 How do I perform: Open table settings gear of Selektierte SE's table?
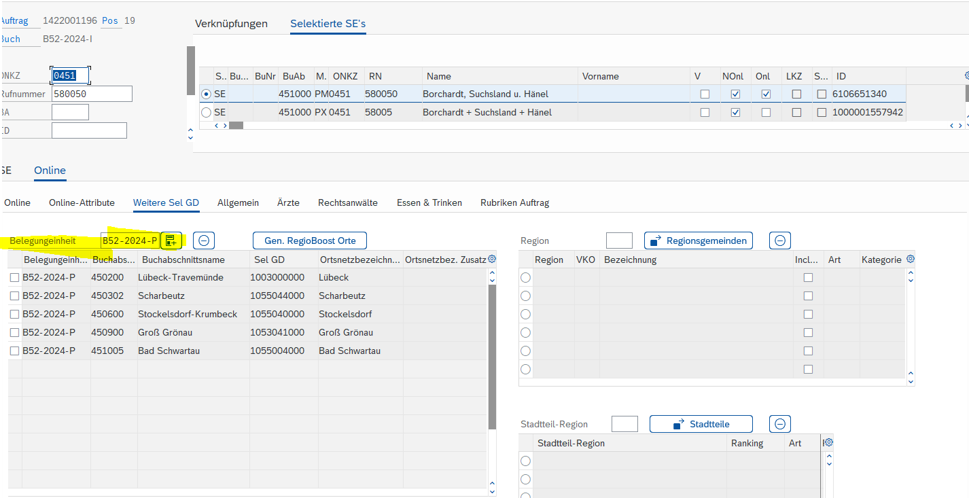coord(966,75)
